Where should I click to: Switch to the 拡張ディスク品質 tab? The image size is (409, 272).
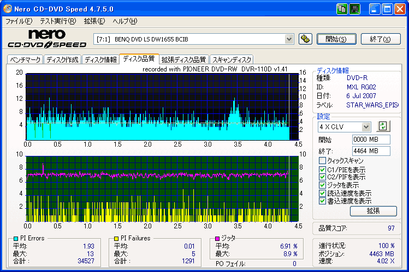184,59
